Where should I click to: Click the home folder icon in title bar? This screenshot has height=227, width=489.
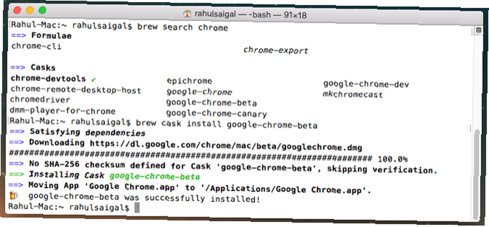click(x=187, y=13)
